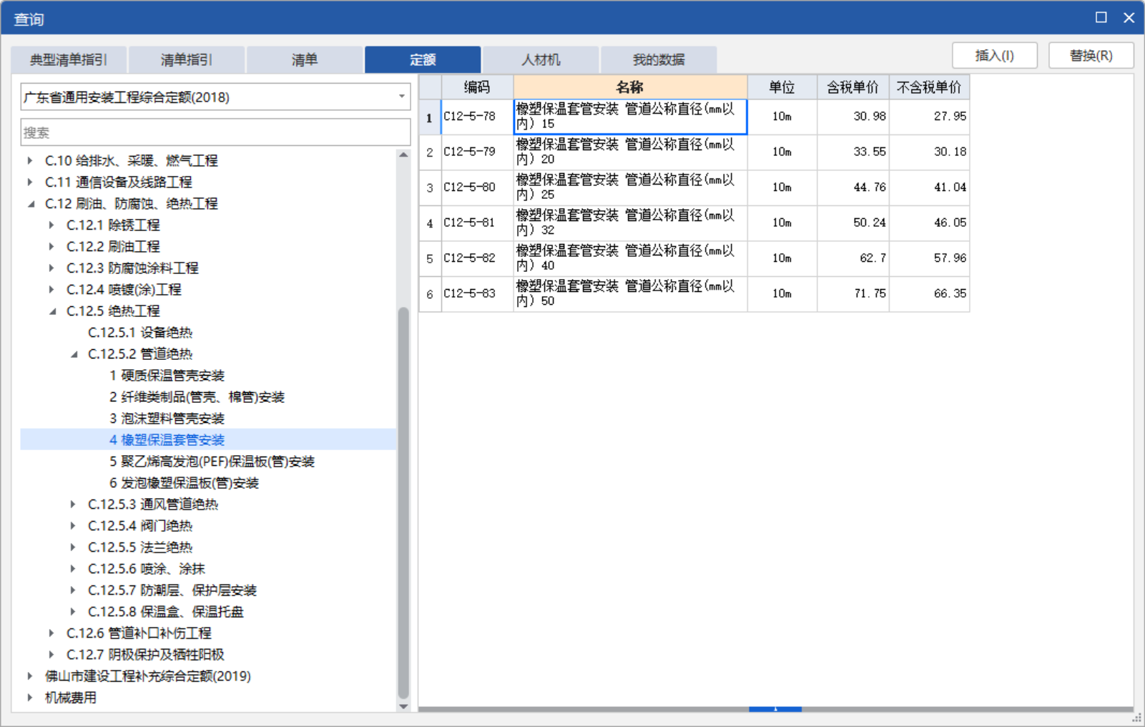Image resolution: width=1145 pixels, height=727 pixels.
Task: Collapse the C.12.5 绝热工程 node
Action: pyautogui.click(x=51, y=311)
